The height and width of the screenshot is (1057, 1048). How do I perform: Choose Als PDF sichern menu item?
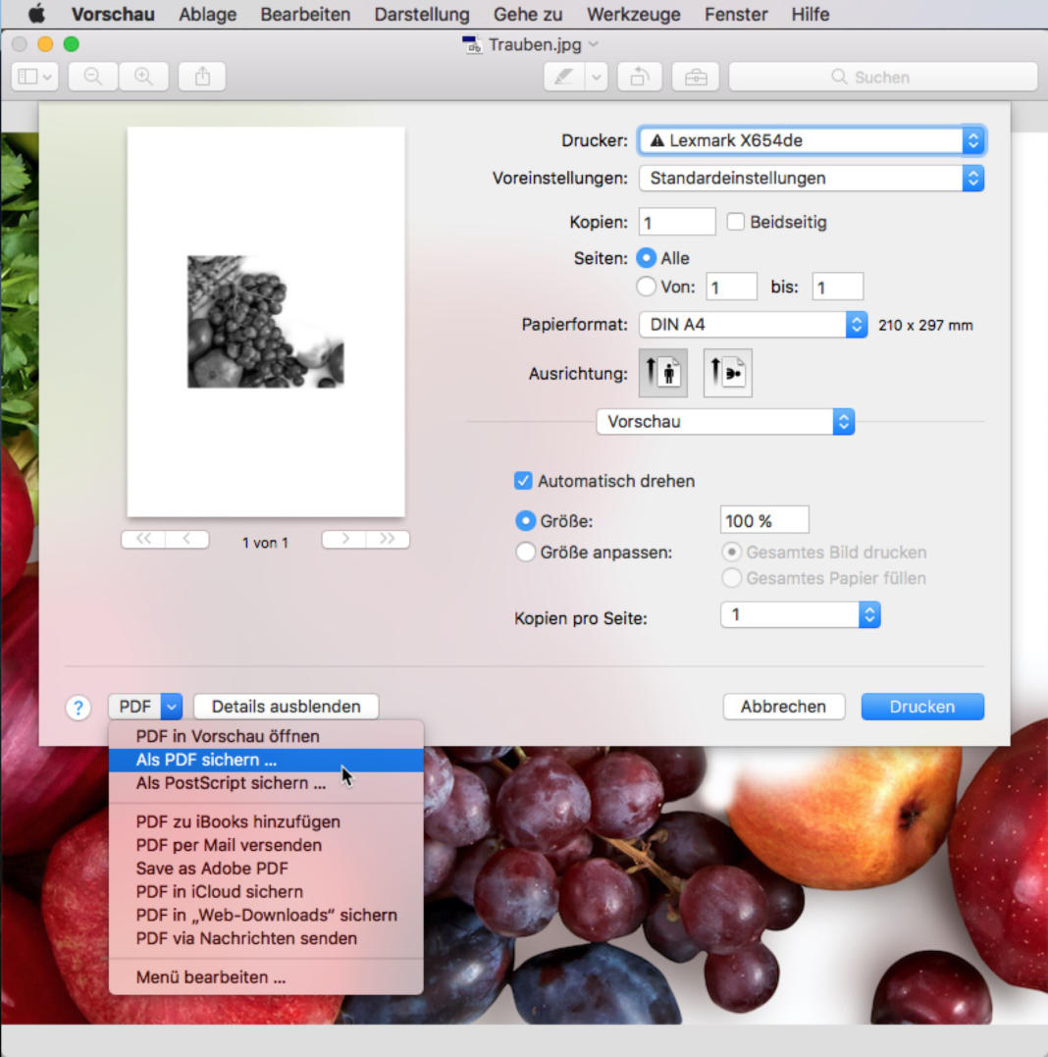[x=207, y=760]
